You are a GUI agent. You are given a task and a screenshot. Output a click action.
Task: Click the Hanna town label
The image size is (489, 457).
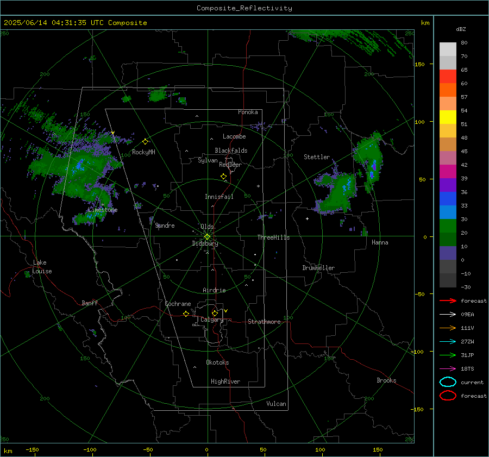point(380,242)
